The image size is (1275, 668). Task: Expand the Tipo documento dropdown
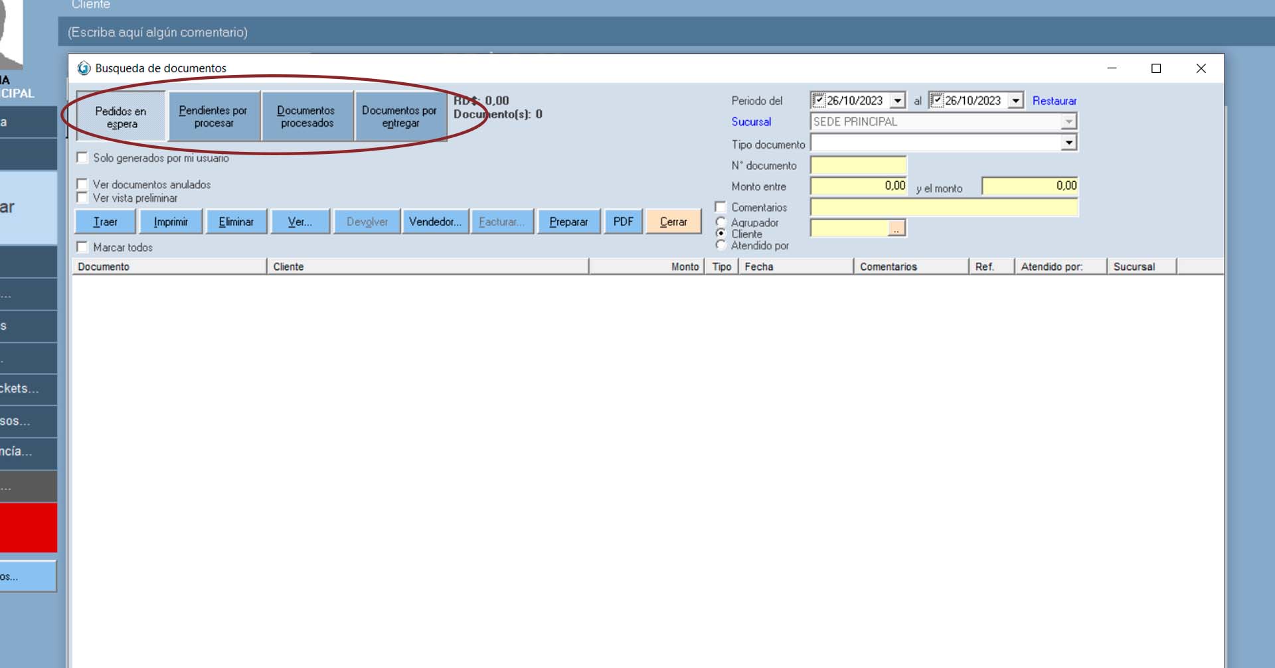coord(1068,143)
